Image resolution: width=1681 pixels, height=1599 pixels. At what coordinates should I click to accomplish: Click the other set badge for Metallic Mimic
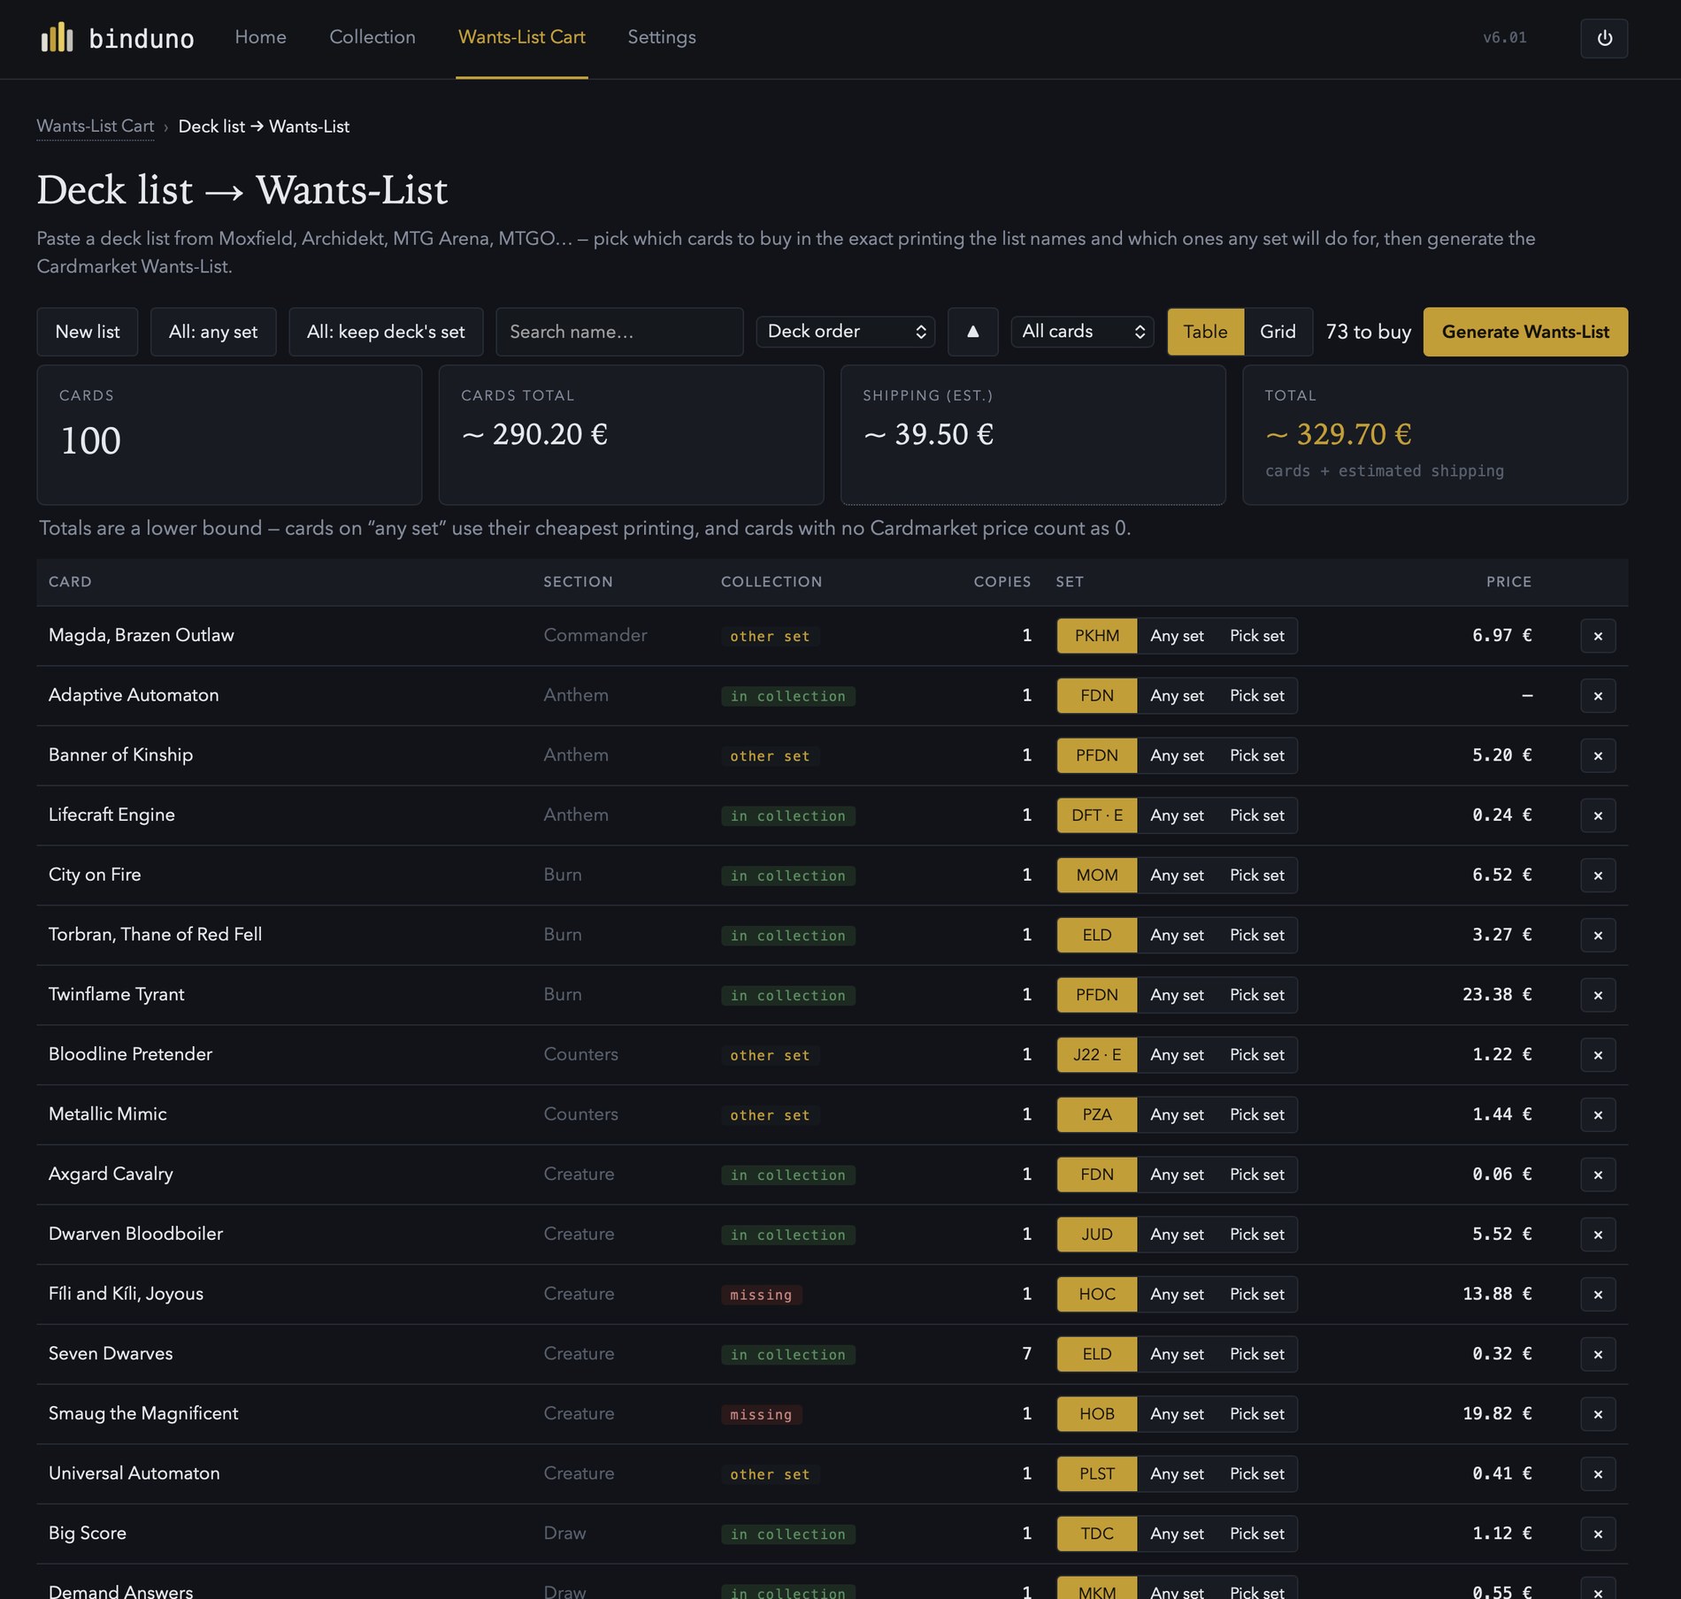click(770, 1115)
